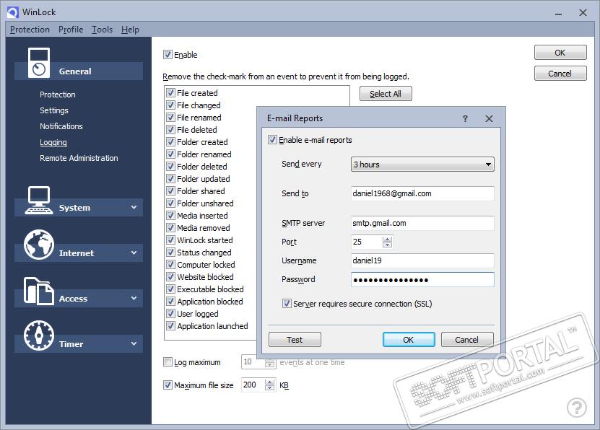Uncheck Website blocked event
Screen dimensions: 600x430
click(x=170, y=277)
